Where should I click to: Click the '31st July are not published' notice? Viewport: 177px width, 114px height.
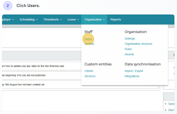(24, 75)
